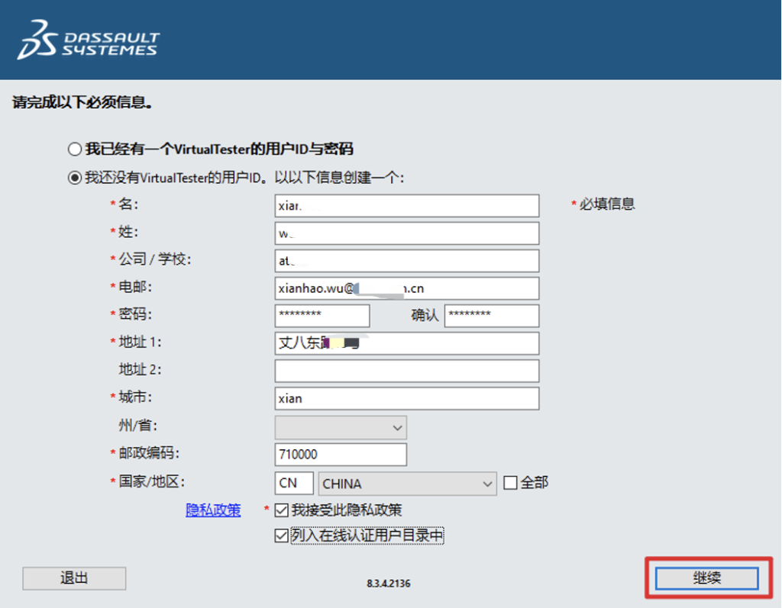Viewport: 782px width, 608px height.
Task: Select the create new VirtualTester ID radio option
Action: (x=74, y=178)
